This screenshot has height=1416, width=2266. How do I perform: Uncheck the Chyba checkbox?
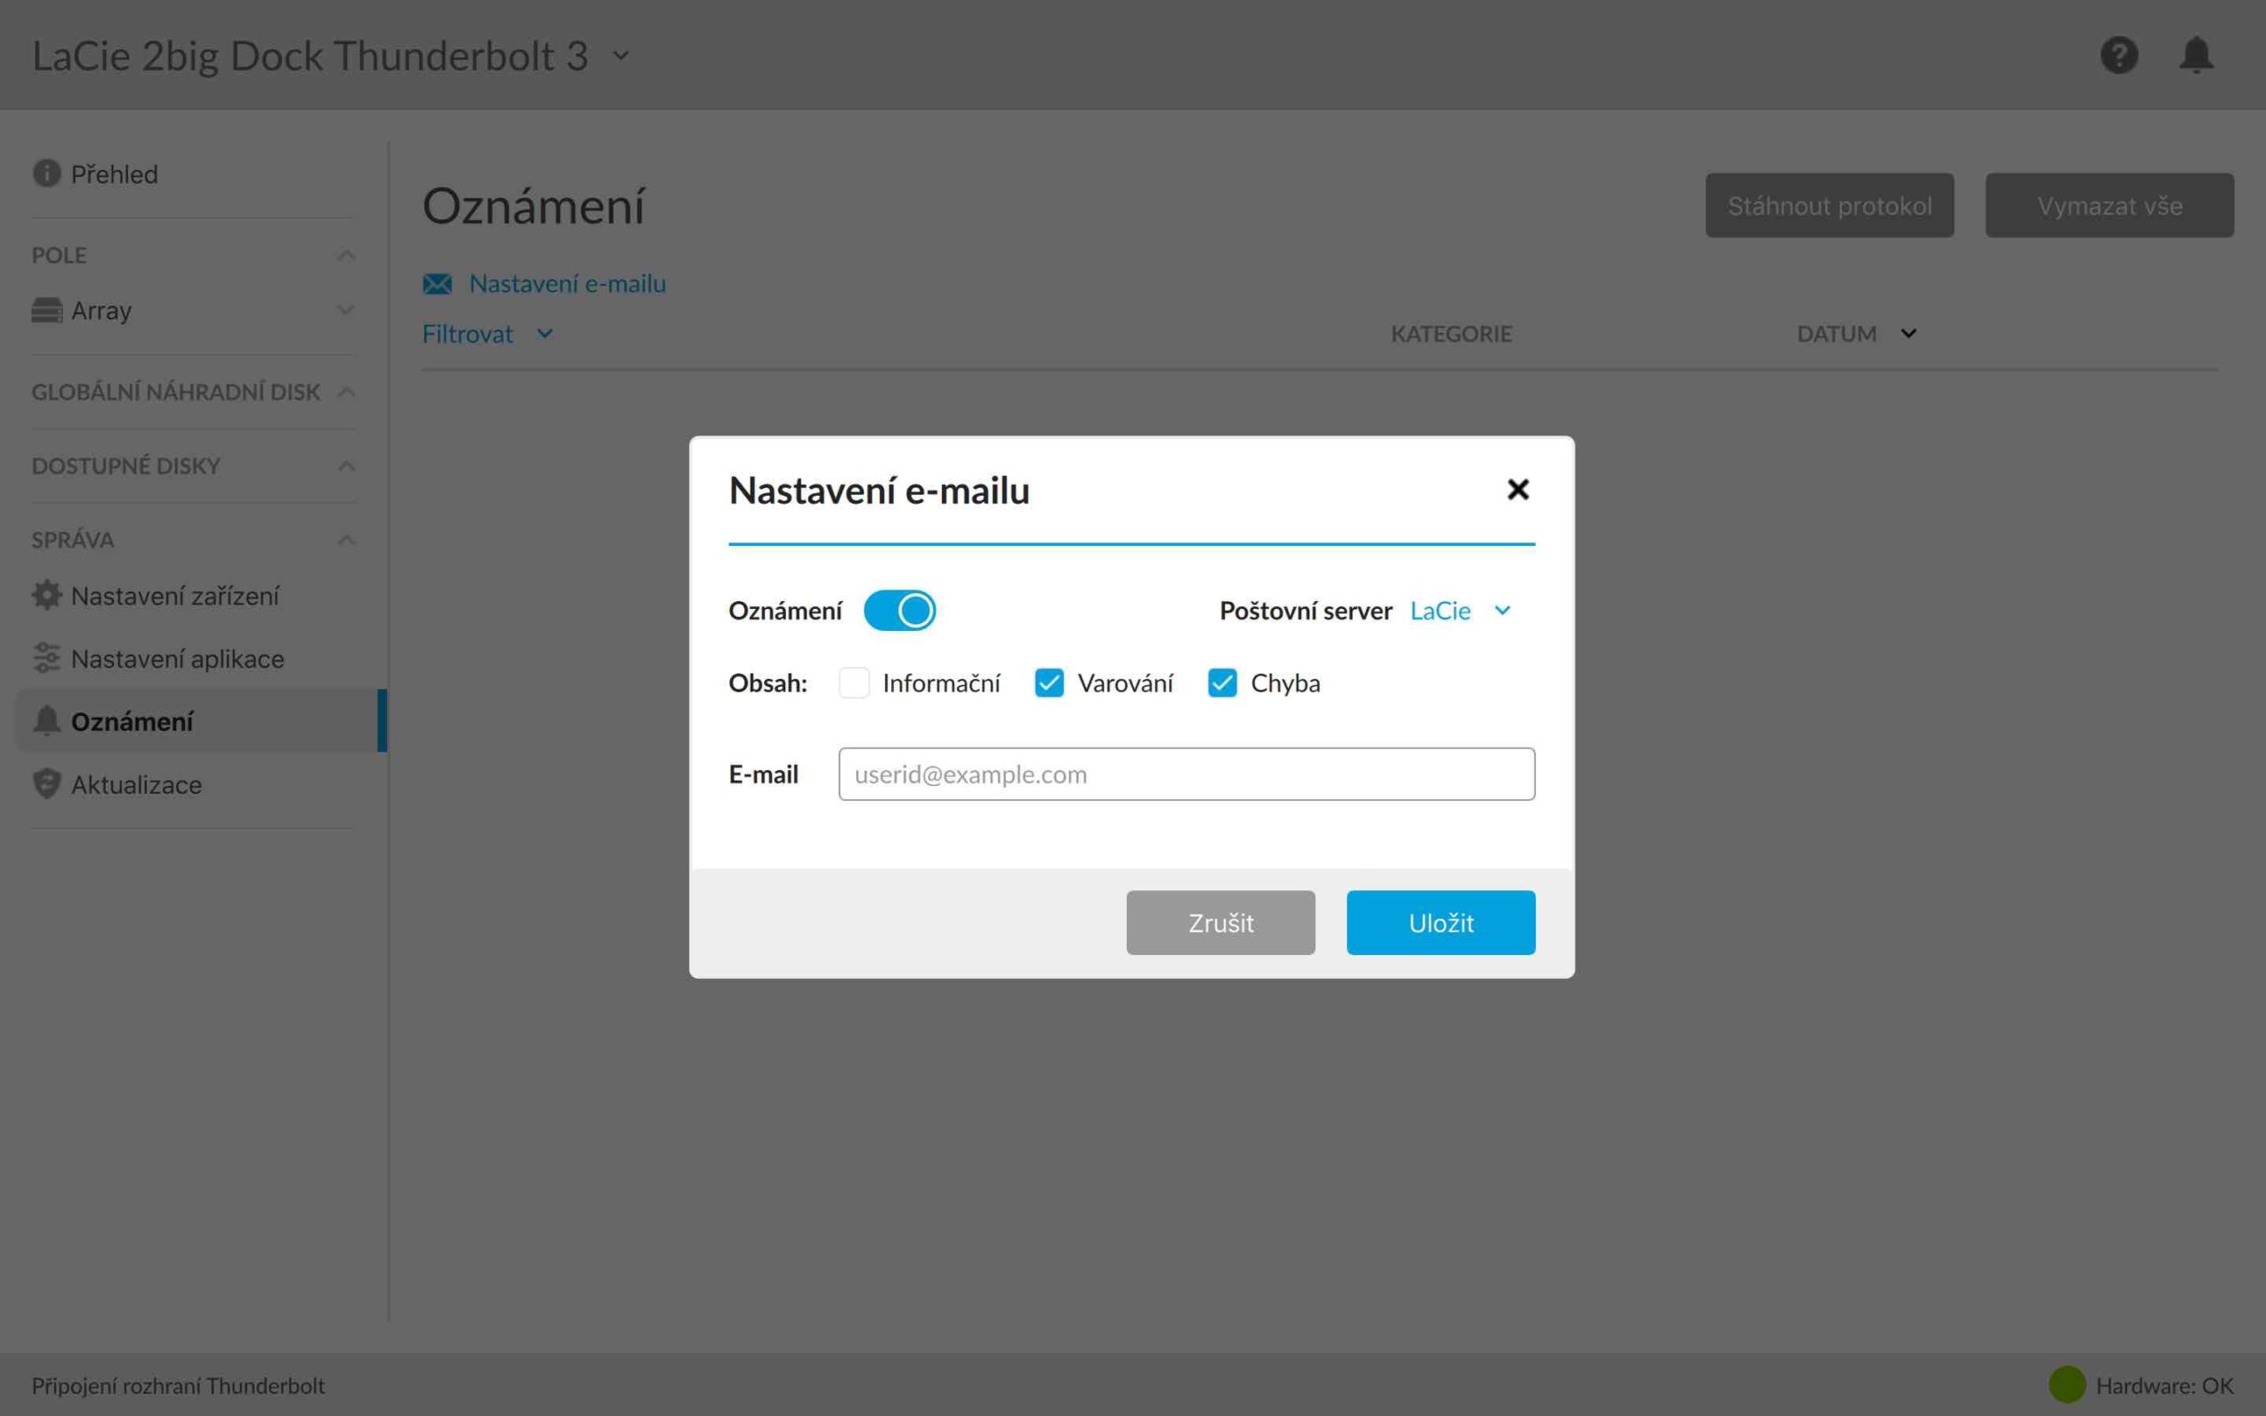1222,682
